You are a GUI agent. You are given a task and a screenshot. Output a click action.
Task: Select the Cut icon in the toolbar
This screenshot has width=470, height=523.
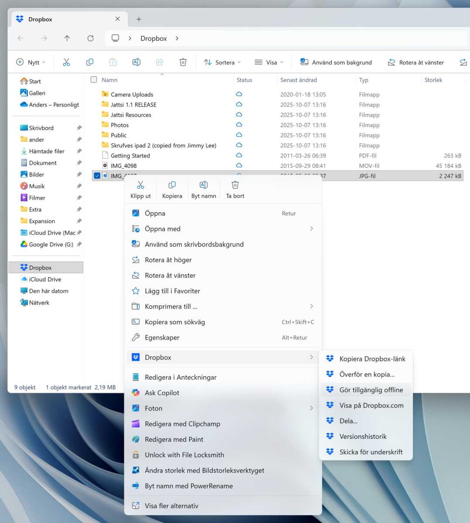click(x=66, y=62)
